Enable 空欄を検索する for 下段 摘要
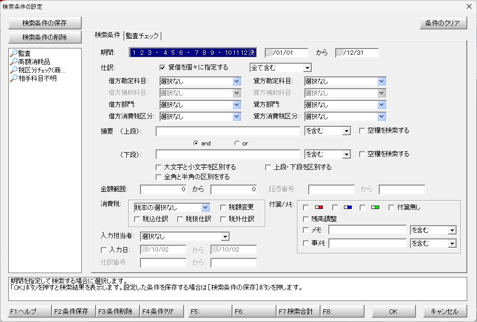The image size is (477, 322). (362, 154)
